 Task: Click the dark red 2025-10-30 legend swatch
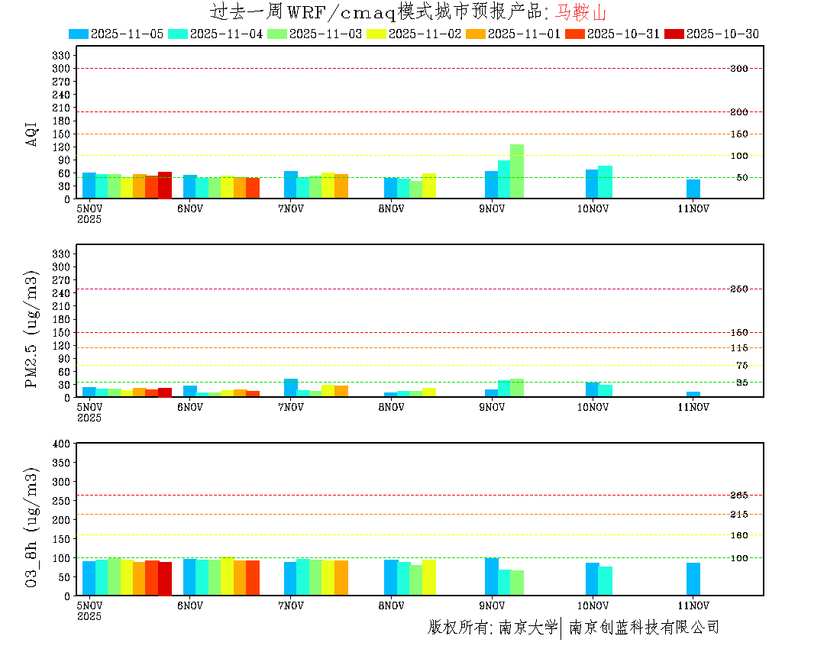674,34
